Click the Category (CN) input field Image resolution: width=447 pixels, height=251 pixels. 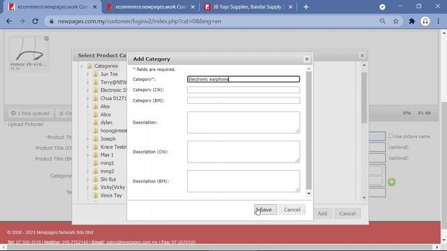click(x=244, y=90)
